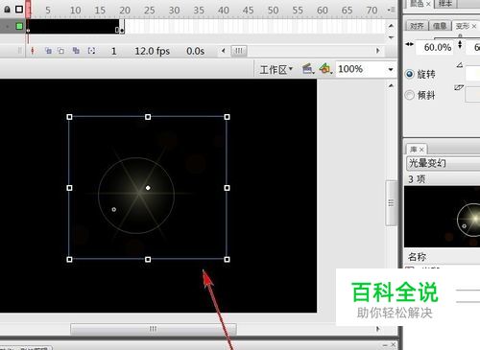Image resolution: width=480 pixels, height=350 pixels.
Task: Click the middle-left transform handle
Action: [69, 188]
